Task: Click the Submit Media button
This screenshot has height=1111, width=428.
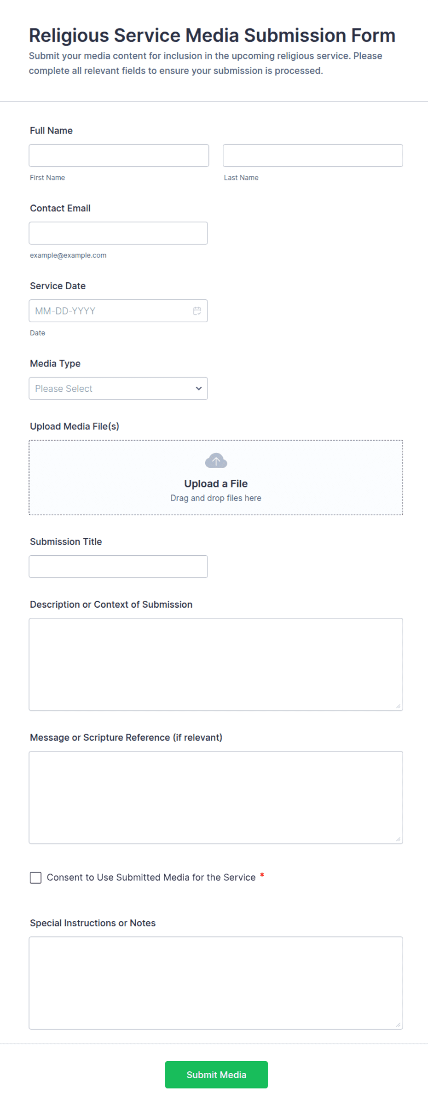Action: click(216, 1075)
